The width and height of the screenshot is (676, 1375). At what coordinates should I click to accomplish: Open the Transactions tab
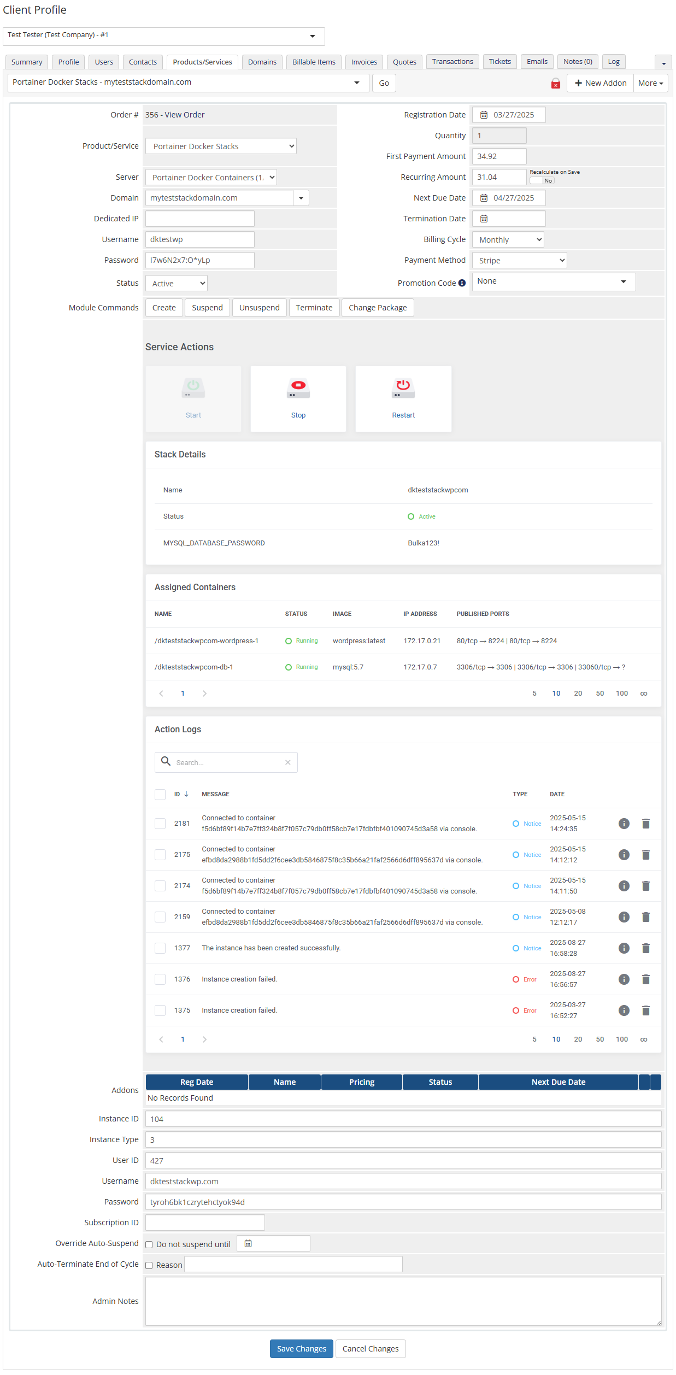[452, 61]
